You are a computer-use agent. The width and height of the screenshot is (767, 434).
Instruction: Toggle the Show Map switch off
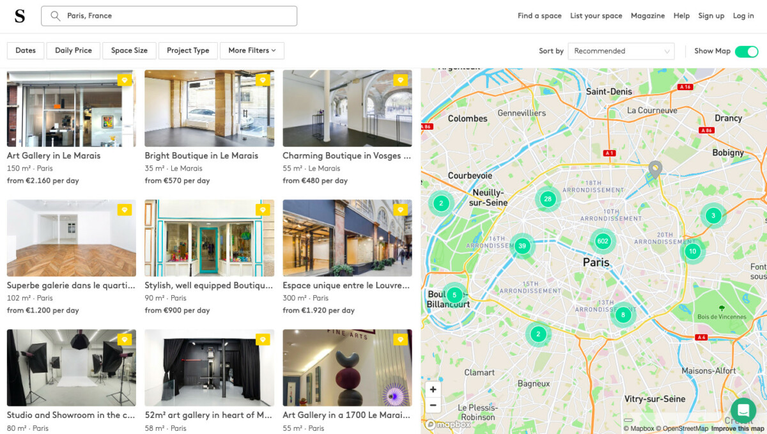coord(746,51)
